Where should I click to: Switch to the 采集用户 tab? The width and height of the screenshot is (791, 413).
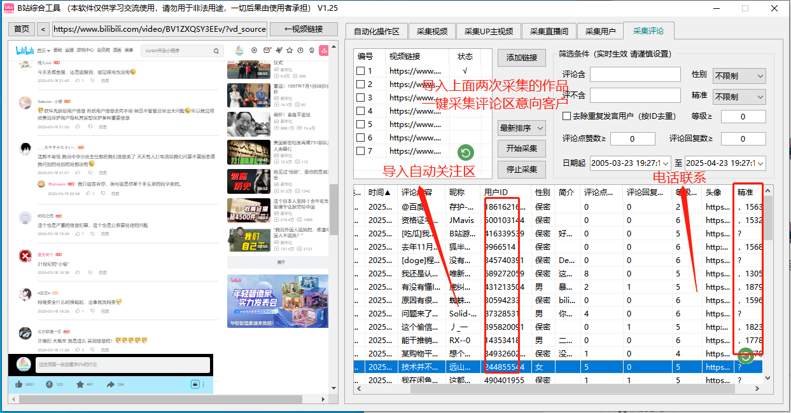pyautogui.click(x=599, y=30)
